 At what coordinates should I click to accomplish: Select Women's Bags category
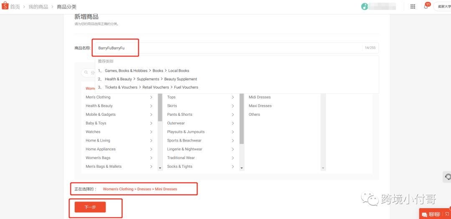click(98, 158)
